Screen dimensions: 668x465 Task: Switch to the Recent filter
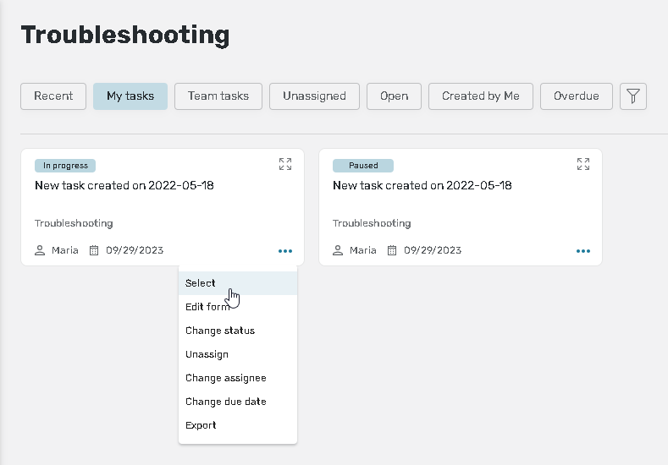(x=53, y=96)
